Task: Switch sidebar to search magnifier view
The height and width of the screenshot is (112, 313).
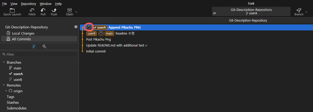Action: [44, 47]
